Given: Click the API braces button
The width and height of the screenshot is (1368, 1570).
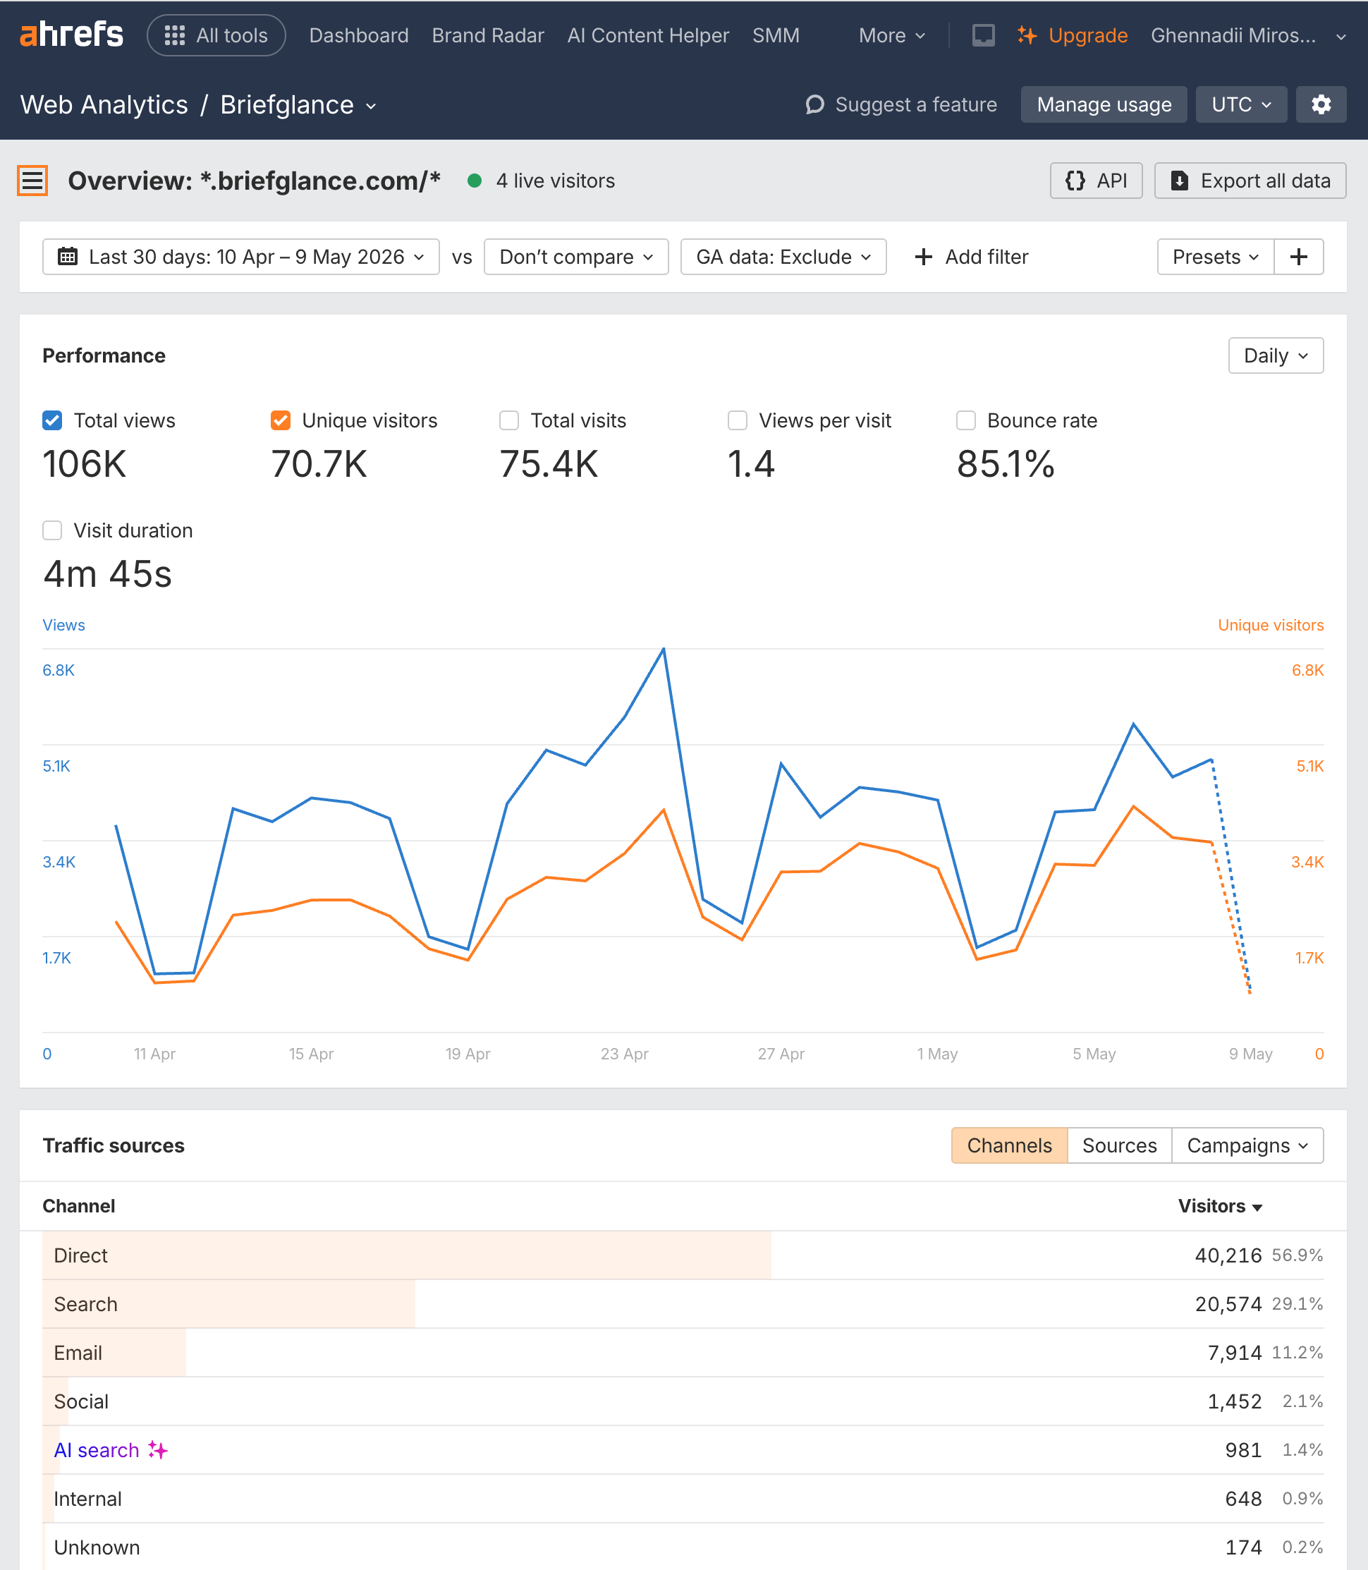Looking at the screenshot, I should pos(1096,181).
